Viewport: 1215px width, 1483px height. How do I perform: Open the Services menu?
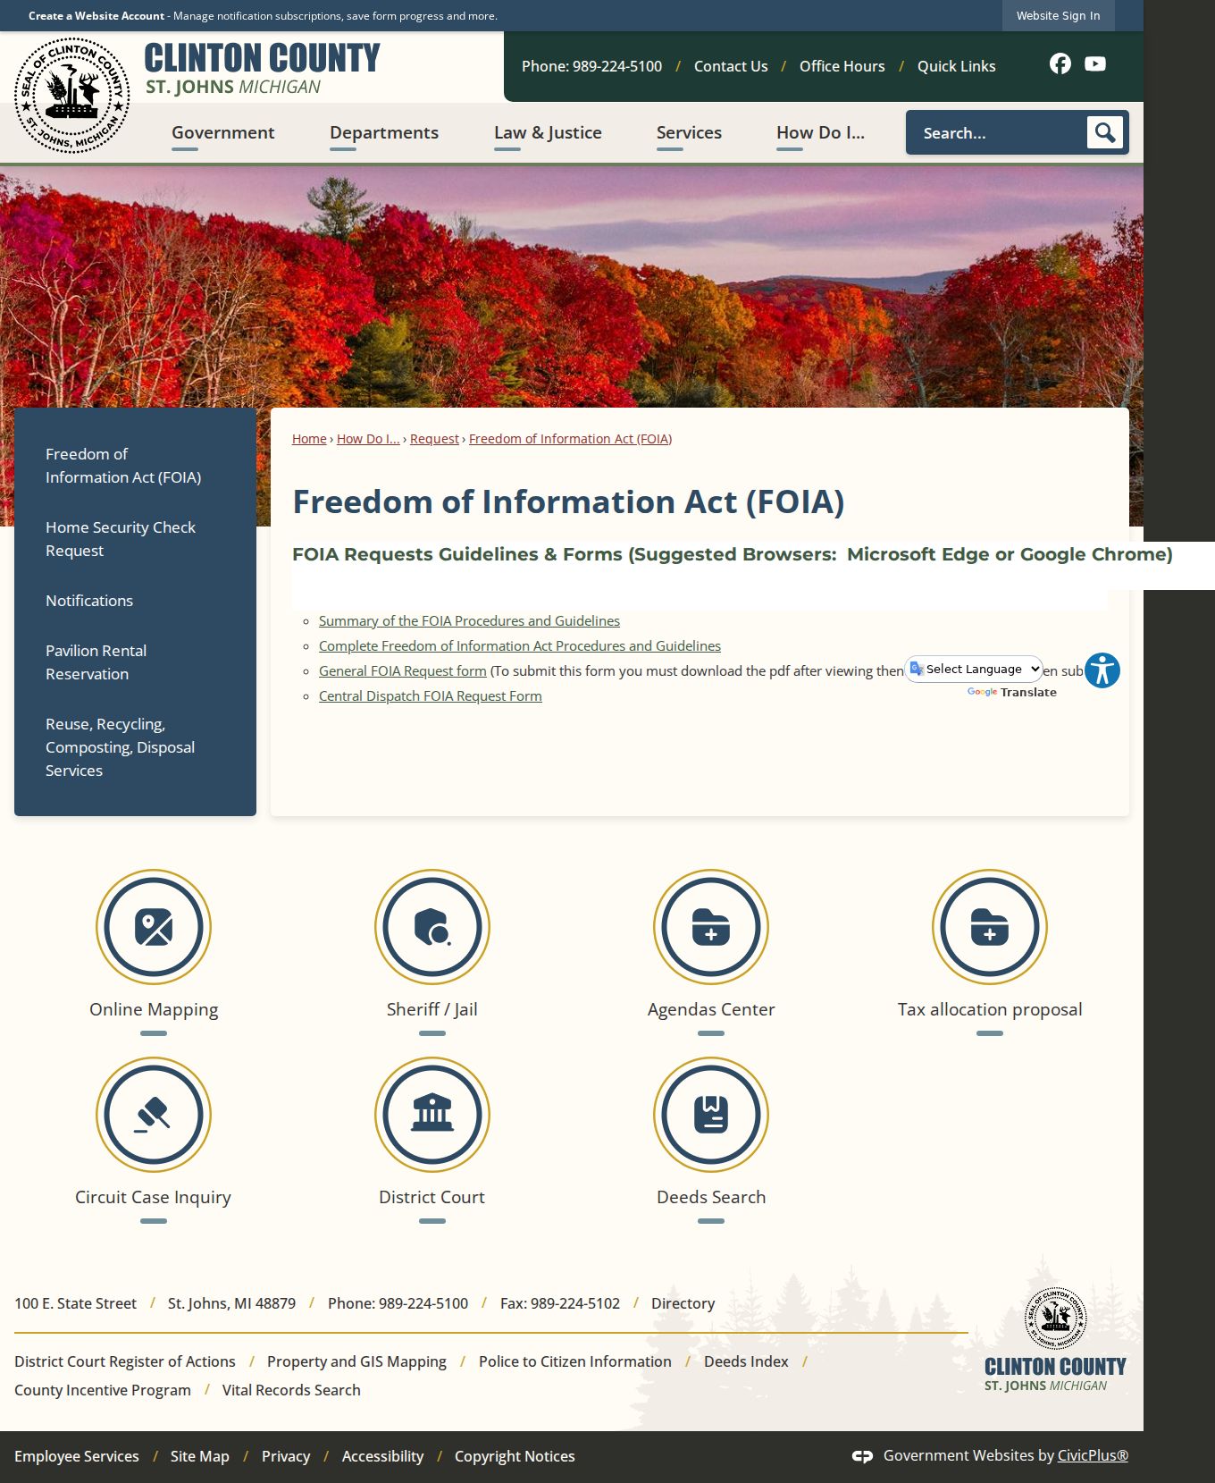pos(689,132)
